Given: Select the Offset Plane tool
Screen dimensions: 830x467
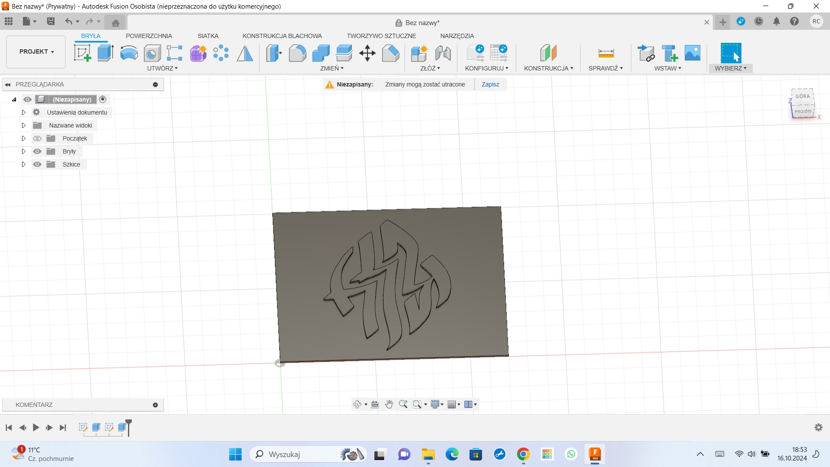Looking at the screenshot, I should [548, 53].
